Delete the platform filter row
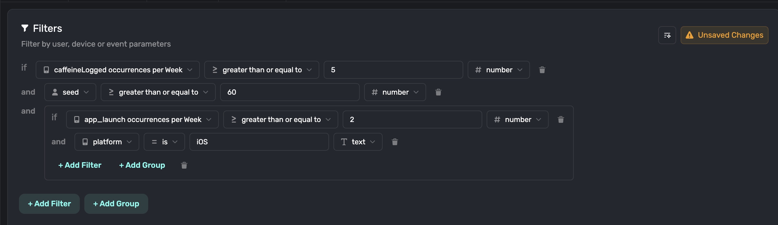The image size is (778, 225). 394,142
